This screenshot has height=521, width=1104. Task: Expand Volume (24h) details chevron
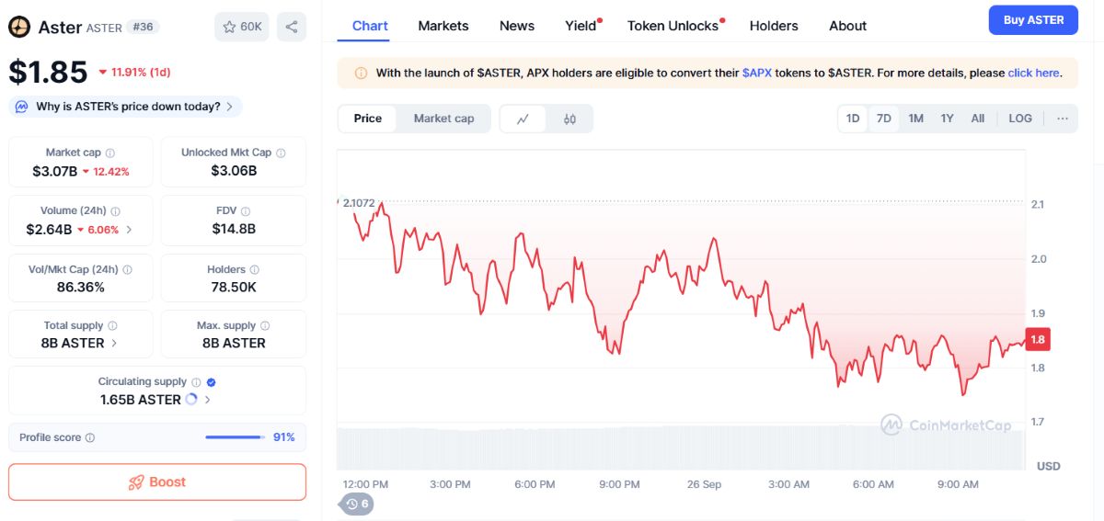coord(129,230)
